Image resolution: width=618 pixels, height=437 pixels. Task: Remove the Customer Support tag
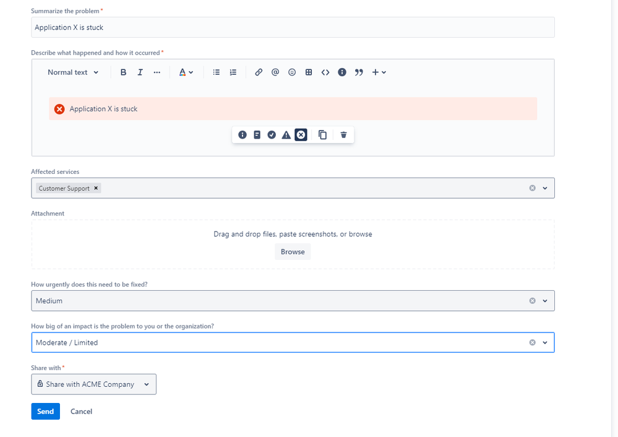pyautogui.click(x=96, y=188)
